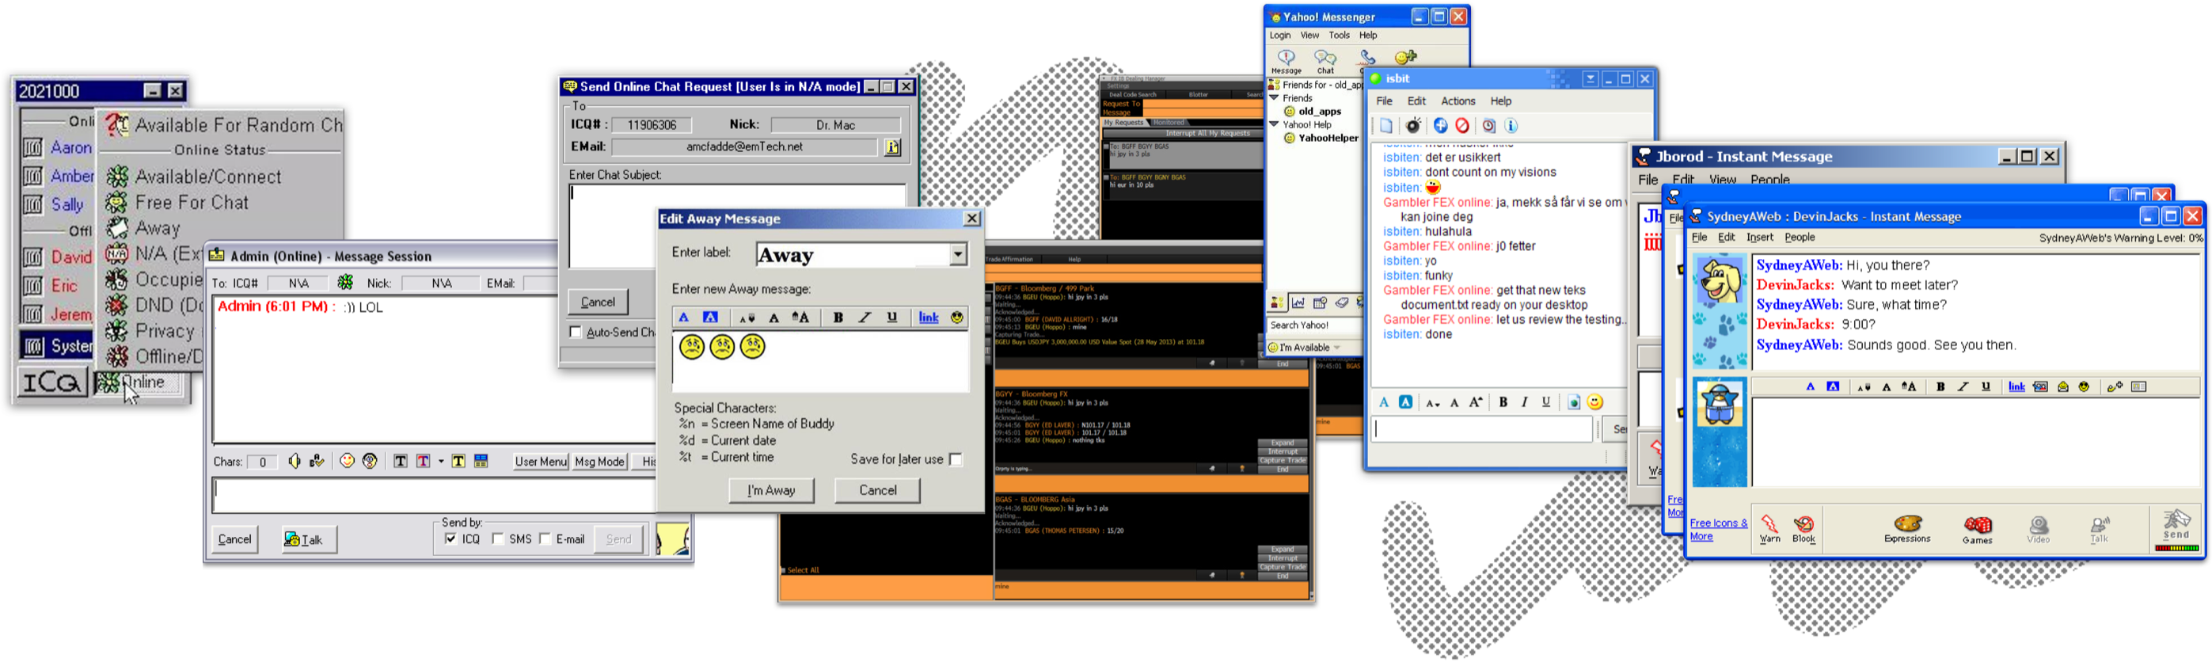Click the Msg Mode button

(x=599, y=462)
